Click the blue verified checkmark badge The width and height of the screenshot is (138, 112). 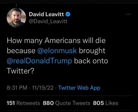click(68, 14)
